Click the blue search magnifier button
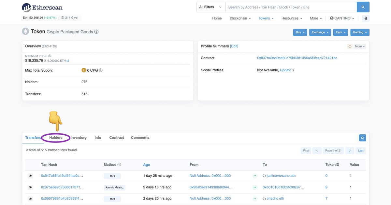The height and width of the screenshot is (205, 391). 363,7
